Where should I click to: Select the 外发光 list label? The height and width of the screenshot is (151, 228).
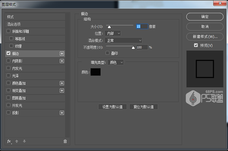(17, 105)
